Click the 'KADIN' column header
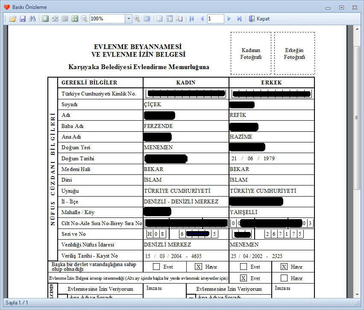 [186, 82]
